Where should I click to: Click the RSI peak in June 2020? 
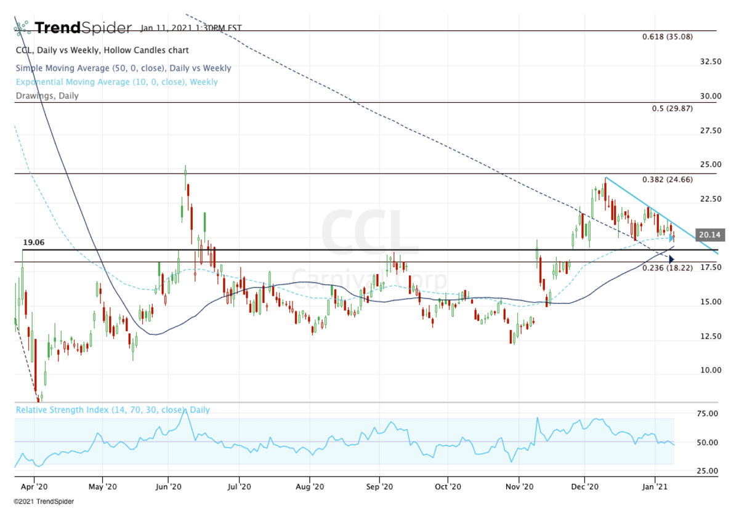click(184, 411)
